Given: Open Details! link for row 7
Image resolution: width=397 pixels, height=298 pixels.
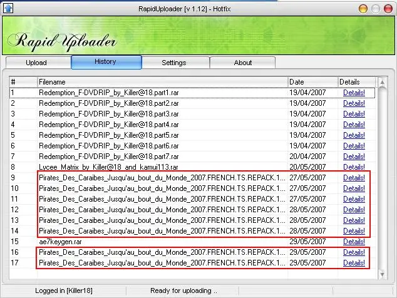Looking at the screenshot, I should click(x=354, y=157).
